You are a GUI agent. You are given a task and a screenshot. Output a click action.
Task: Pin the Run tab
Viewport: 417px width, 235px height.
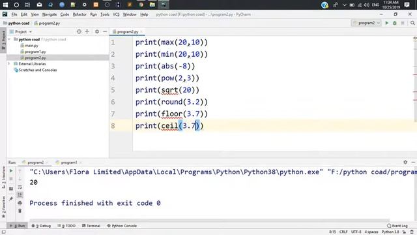[x=11, y=198]
